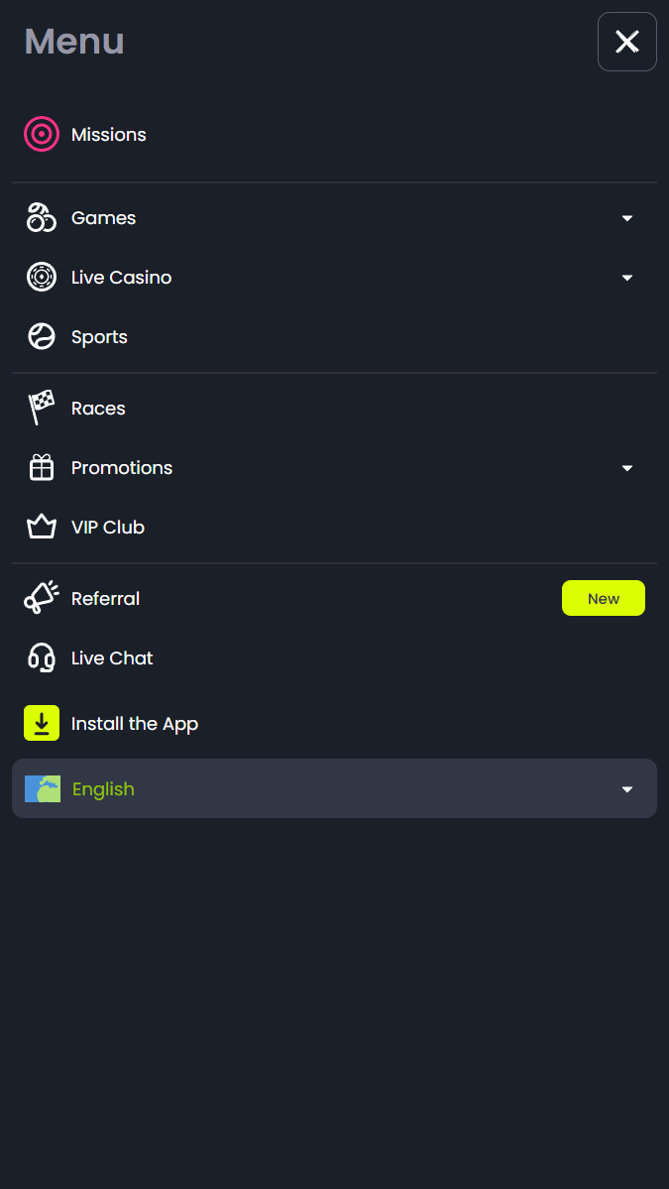Click the Races checkered flag icon
669x1189 pixels.
coord(42,408)
